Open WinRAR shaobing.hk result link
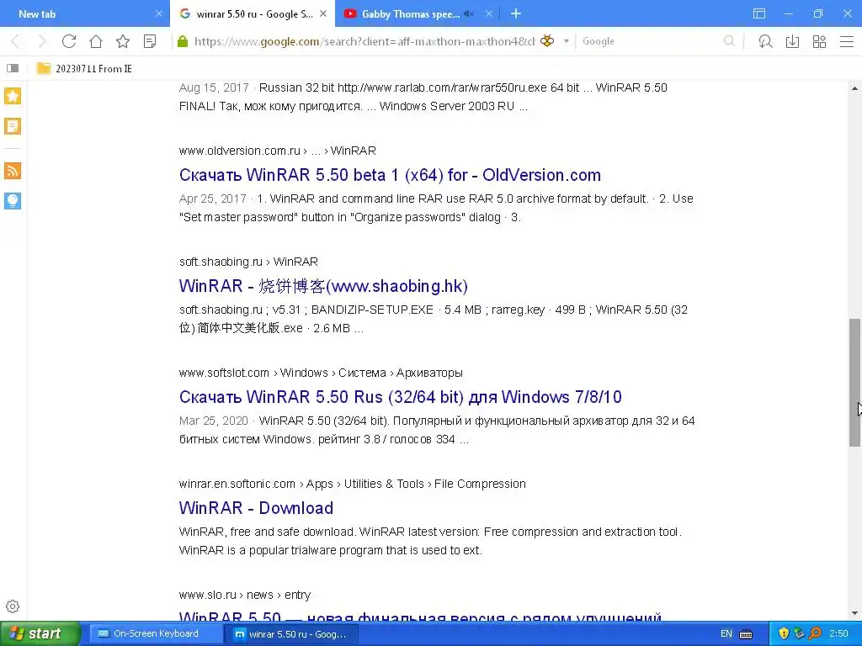862x646 pixels. (323, 286)
